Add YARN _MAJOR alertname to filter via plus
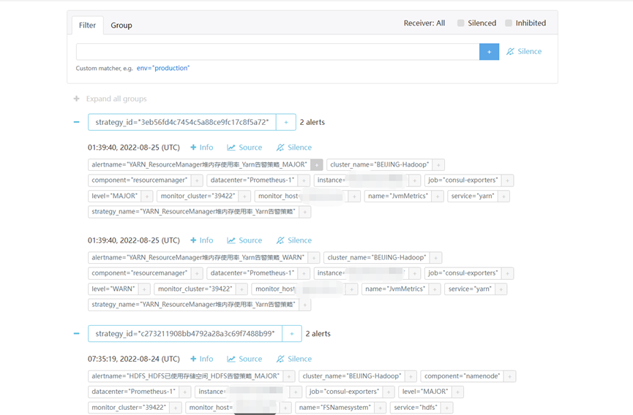The image size is (633, 415). click(x=317, y=165)
